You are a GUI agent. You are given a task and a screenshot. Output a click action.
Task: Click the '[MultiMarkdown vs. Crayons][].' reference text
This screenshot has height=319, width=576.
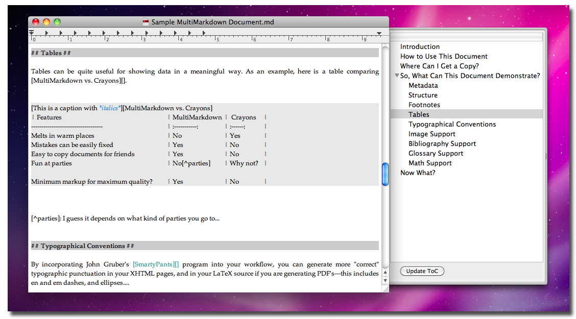pos(79,81)
